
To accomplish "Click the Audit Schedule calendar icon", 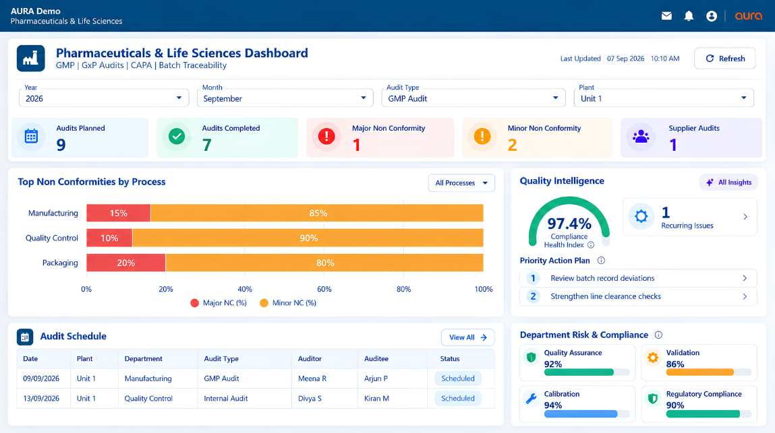I will tap(25, 337).
